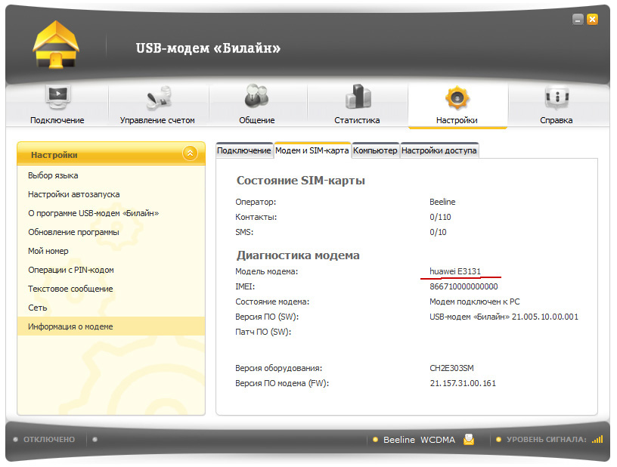Click the ОТКЛЮЧЕНО status indicator
617x467 pixels.
[49, 440]
